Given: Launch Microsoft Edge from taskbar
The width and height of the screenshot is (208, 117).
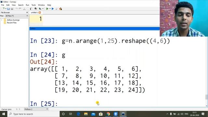Looking at the screenshot, I should [x=79, y=114].
